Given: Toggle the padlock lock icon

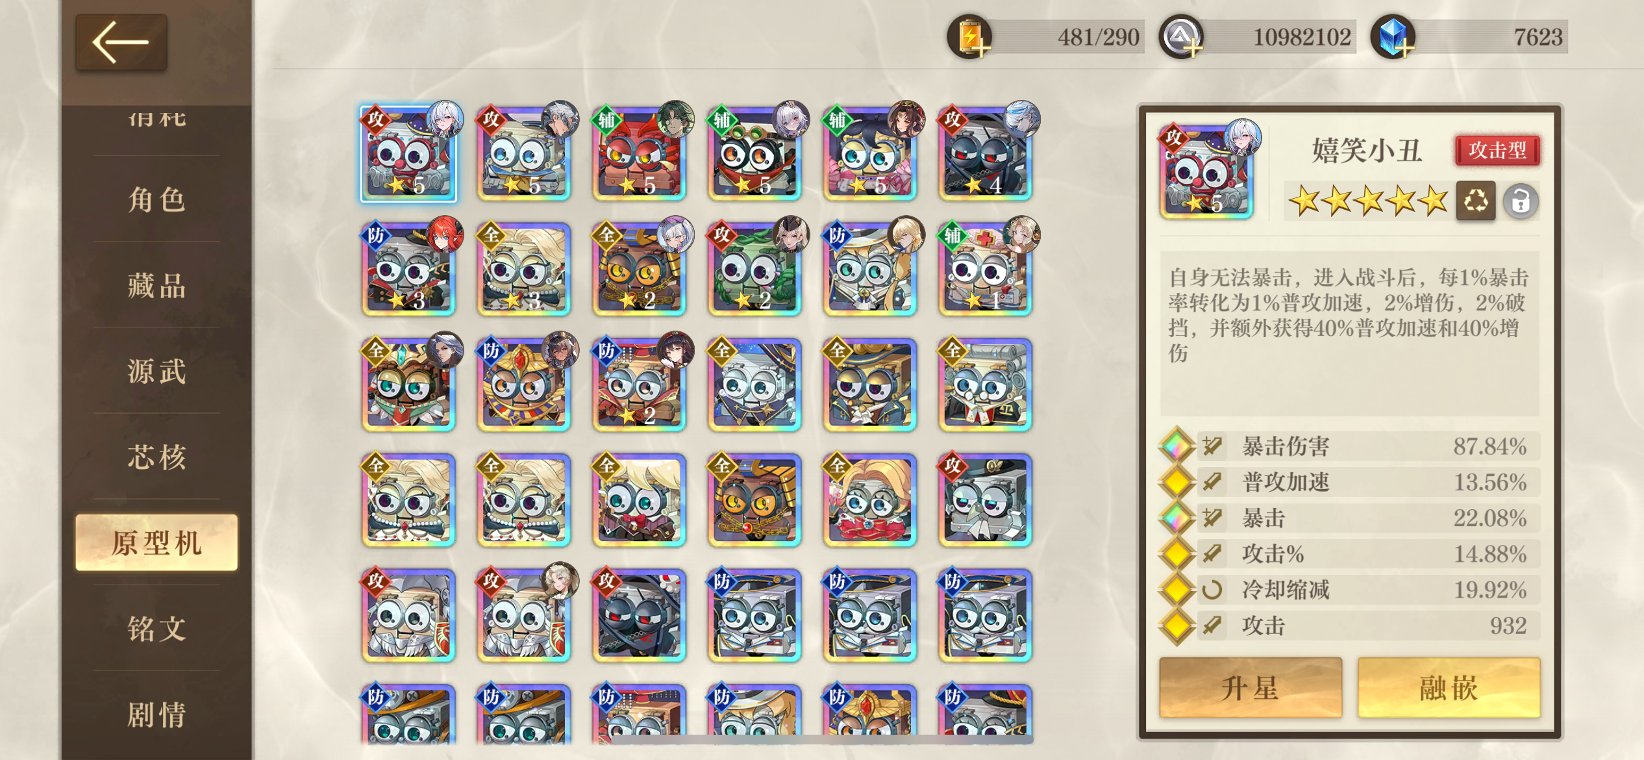Looking at the screenshot, I should [1520, 201].
